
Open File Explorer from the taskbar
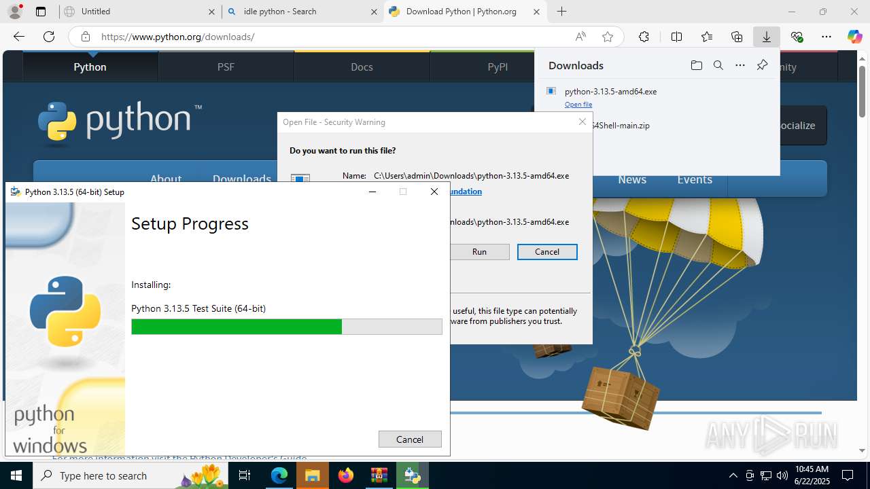tap(312, 475)
